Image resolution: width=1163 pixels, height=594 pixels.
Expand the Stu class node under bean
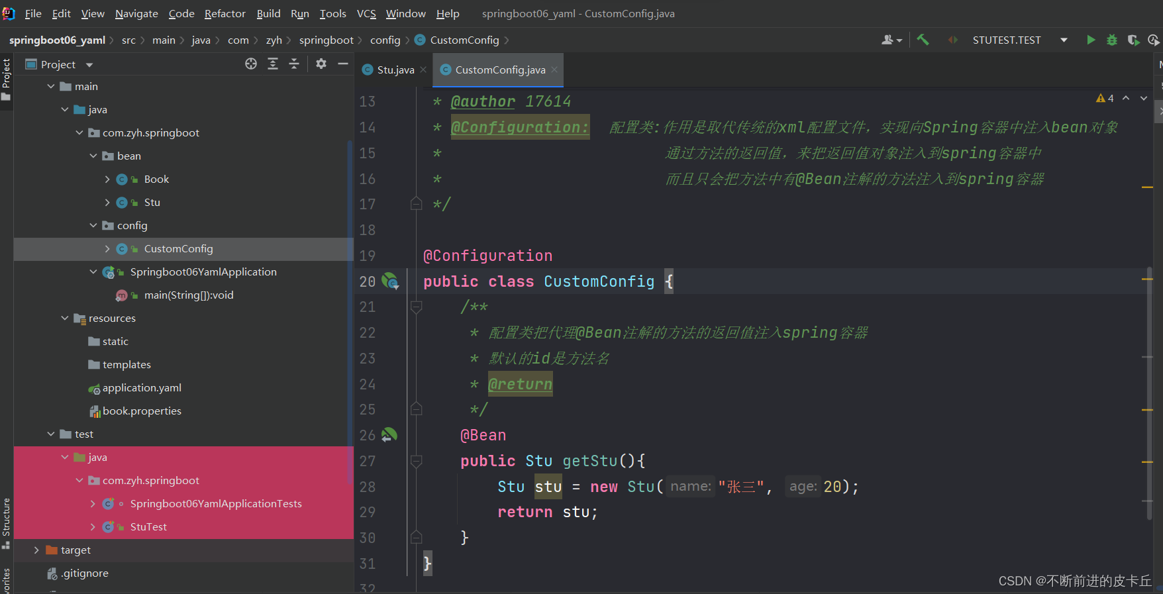107,202
